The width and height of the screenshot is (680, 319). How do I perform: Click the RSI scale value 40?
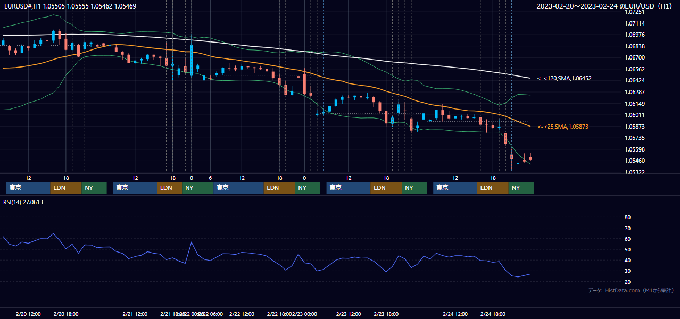pos(627,260)
